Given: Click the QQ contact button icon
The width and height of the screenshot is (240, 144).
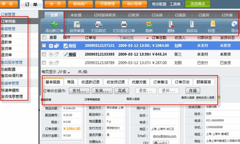Looking at the screenshot, I should pos(161,143).
